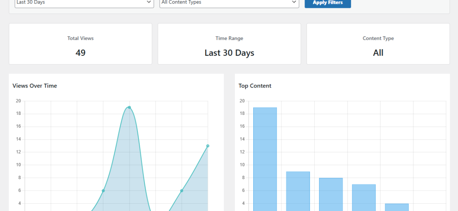The height and width of the screenshot is (211, 458).
Task: Click the peak data point at 19 views
Action: 129,107
